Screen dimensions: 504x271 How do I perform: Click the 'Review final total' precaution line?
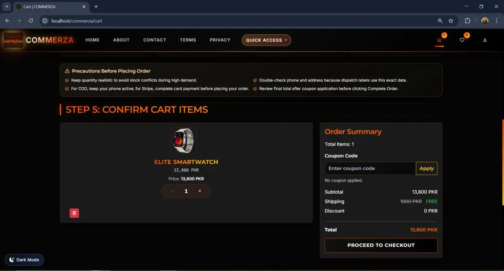329,89
